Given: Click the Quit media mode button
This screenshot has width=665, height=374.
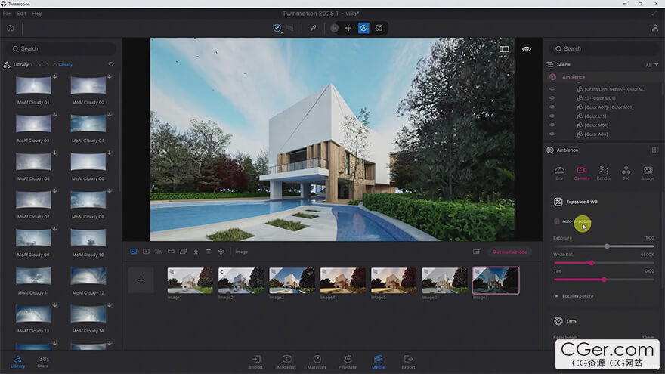Looking at the screenshot, I should pyautogui.click(x=510, y=252).
